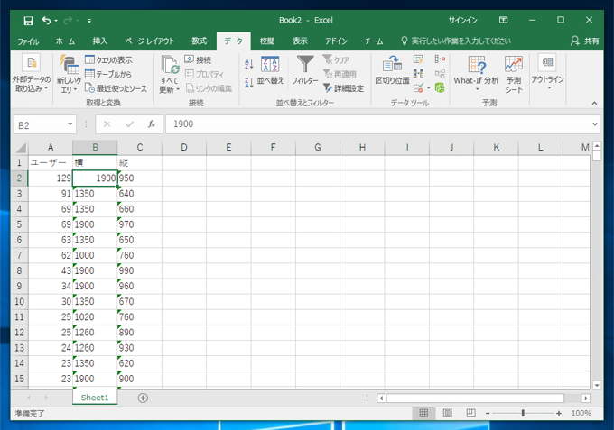Open the 並べ替え sort dialog
This screenshot has width=614, height=430.
pyautogui.click(x=270, y=70)
